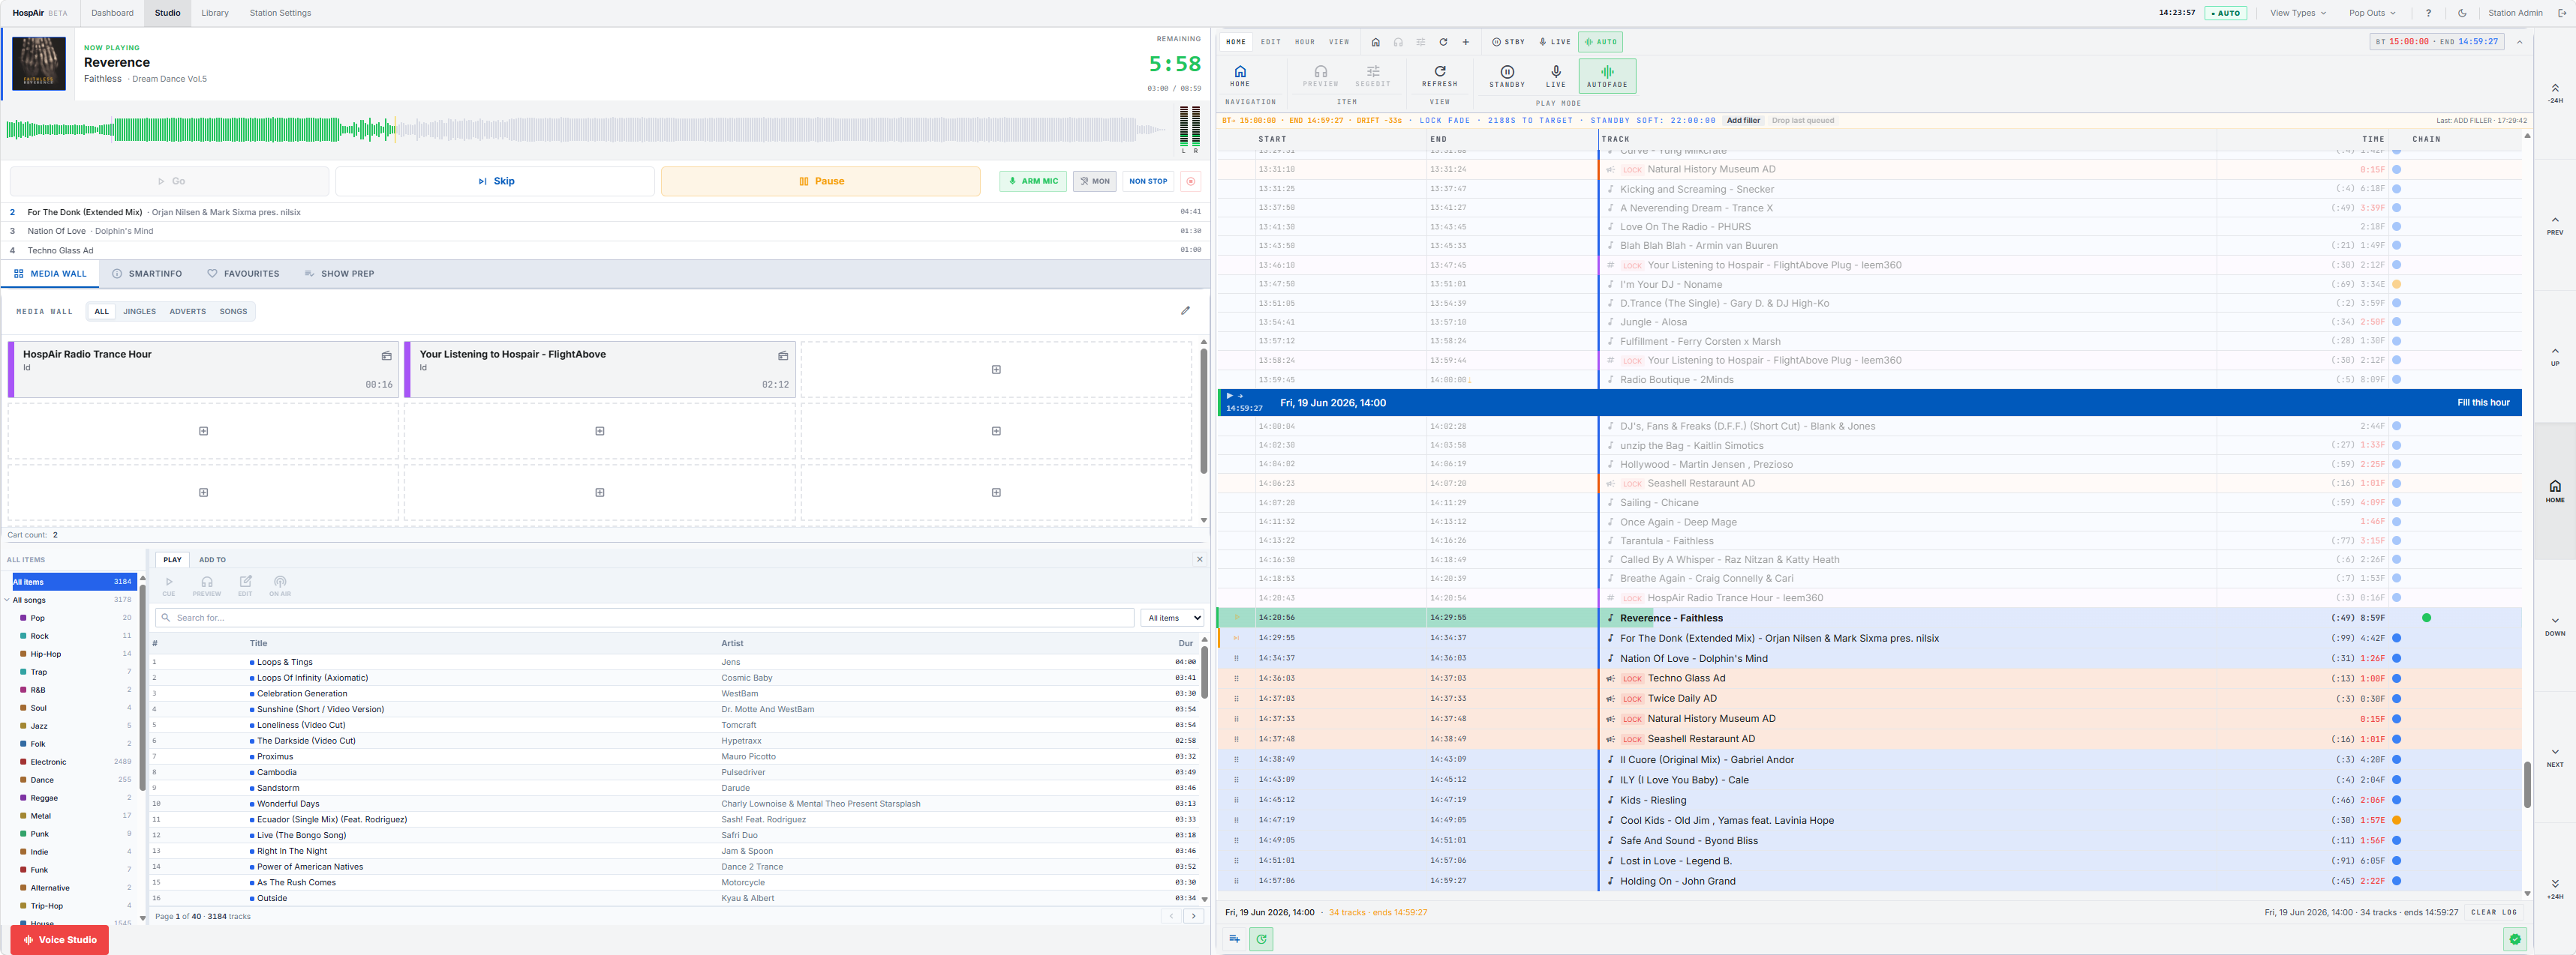
Task: Collapse the All songs tree node
Action: (x=7, y=600)
